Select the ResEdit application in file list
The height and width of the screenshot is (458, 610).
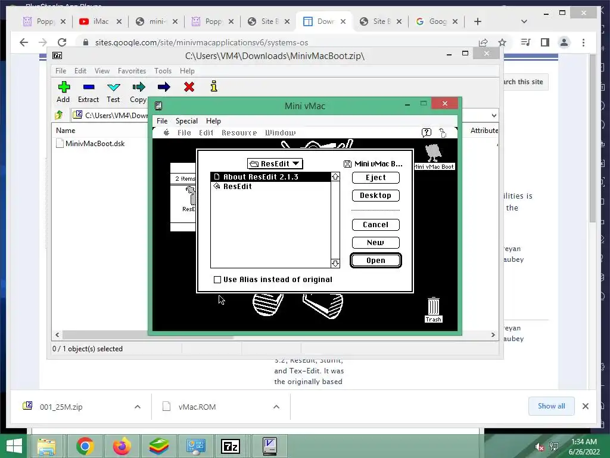(271, 187)
